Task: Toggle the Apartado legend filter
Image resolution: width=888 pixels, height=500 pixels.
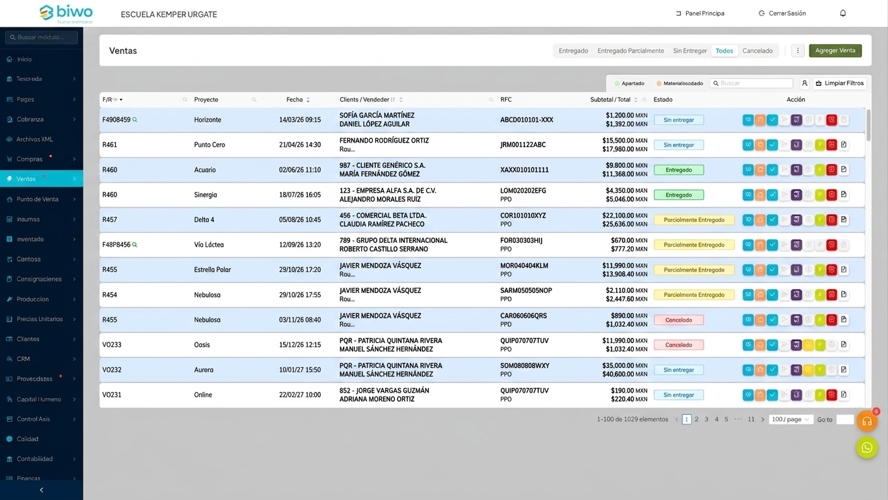Action: [x=630, y=83]
